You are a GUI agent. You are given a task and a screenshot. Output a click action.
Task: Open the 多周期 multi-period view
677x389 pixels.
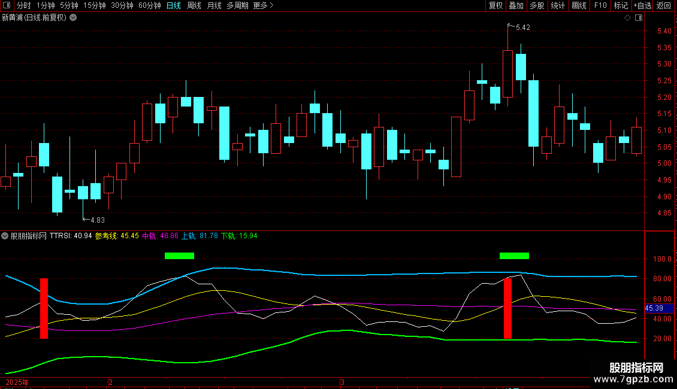(237, 5)
